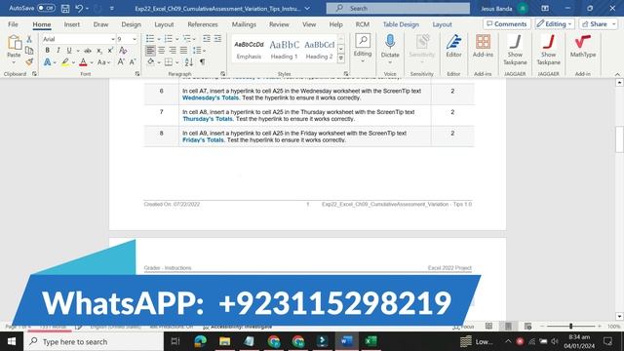This screenshot has height=351, width=624.
Task: Increase the font size
Action: point(121,62)
